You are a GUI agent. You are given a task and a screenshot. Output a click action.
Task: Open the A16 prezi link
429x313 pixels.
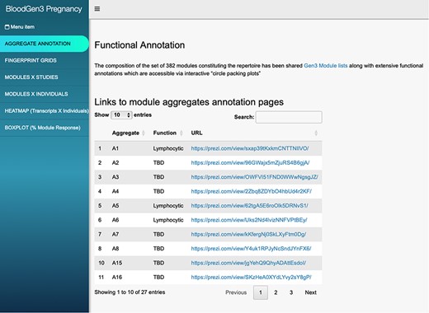coord(251,277)
